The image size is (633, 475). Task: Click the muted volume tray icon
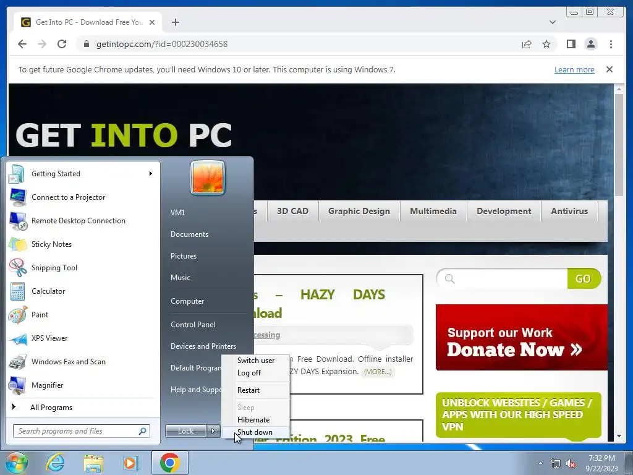tap(571, 464)
